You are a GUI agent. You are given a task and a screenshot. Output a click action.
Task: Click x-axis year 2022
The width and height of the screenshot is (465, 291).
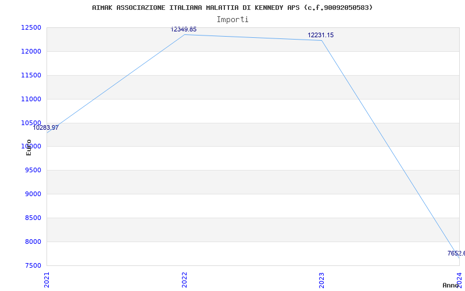click(x=184, y=280)
